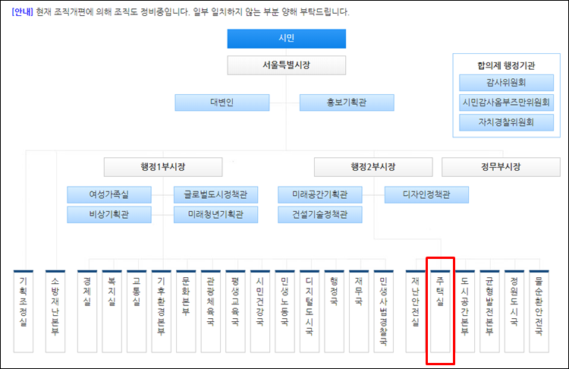Click 감사위원회 under 합의제 행정기관
Viewport: 569px width, 369px height.
coord(506,83)
